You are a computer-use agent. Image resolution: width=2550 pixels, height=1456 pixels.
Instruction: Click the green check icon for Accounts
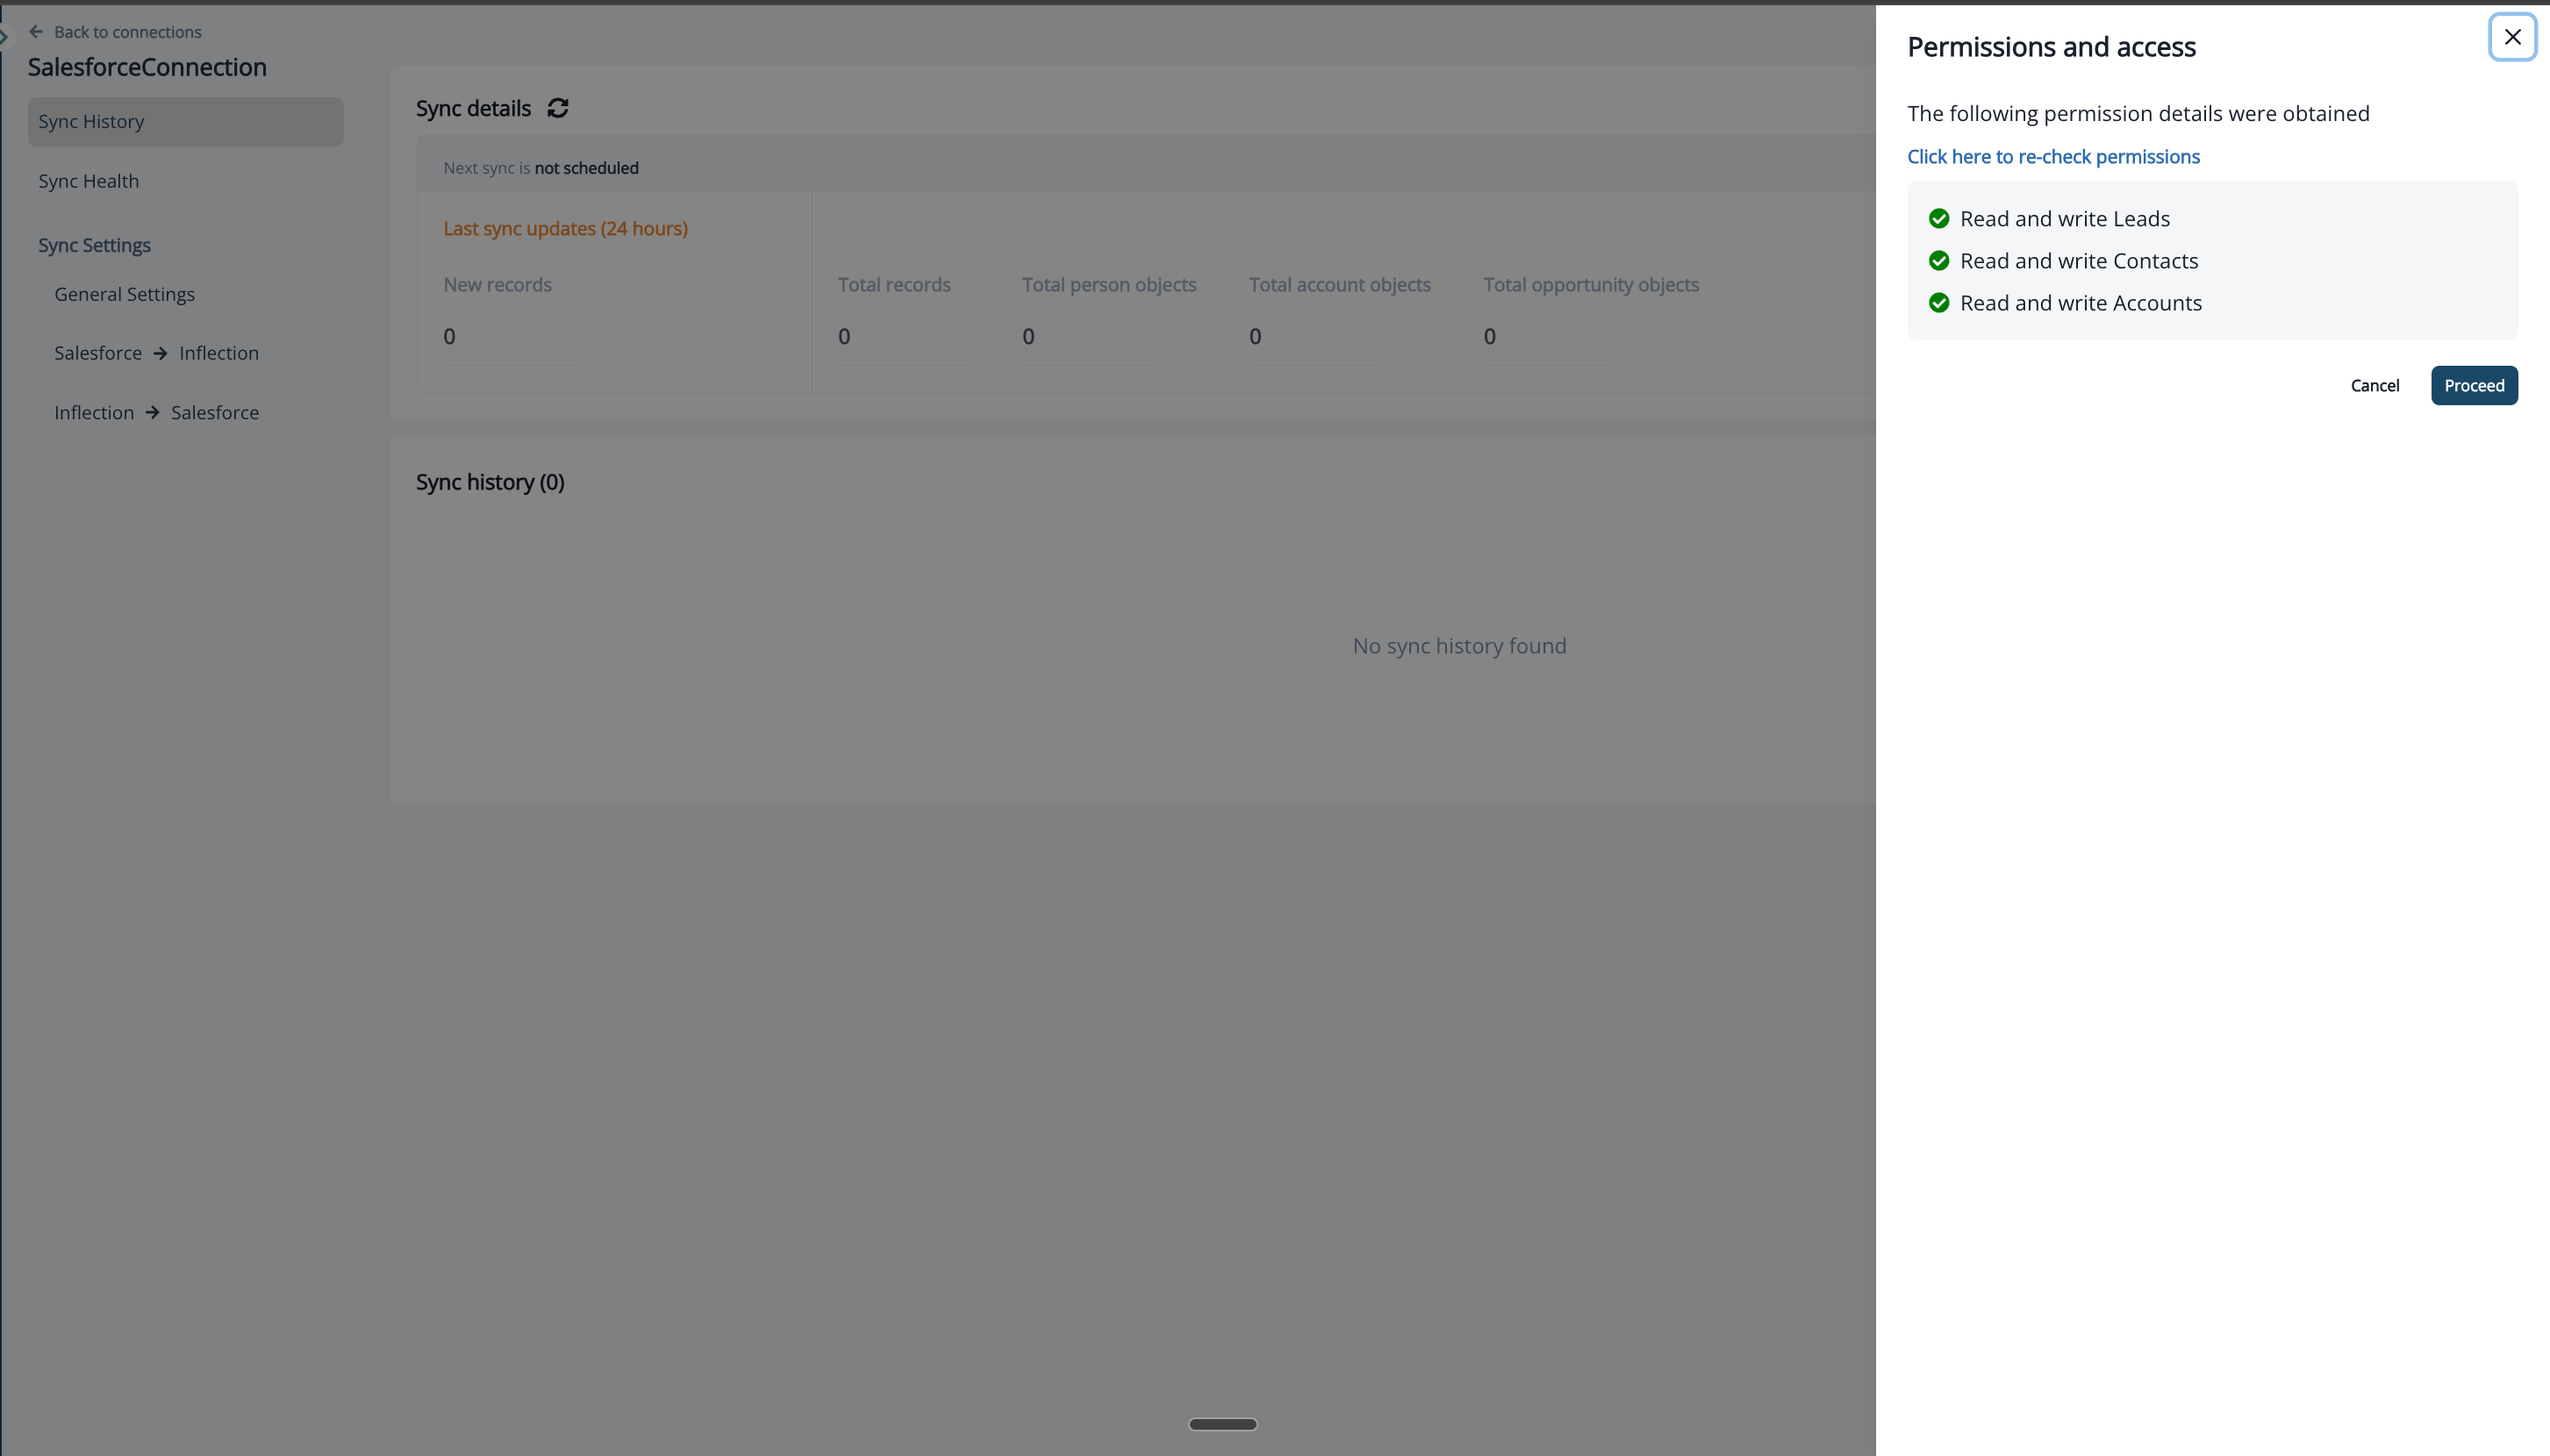tap(1938, 303)
